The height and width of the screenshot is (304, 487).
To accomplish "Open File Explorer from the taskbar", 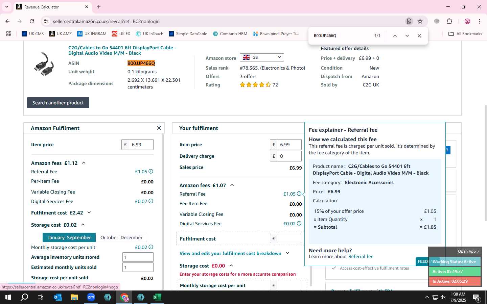I will (74, 297).
